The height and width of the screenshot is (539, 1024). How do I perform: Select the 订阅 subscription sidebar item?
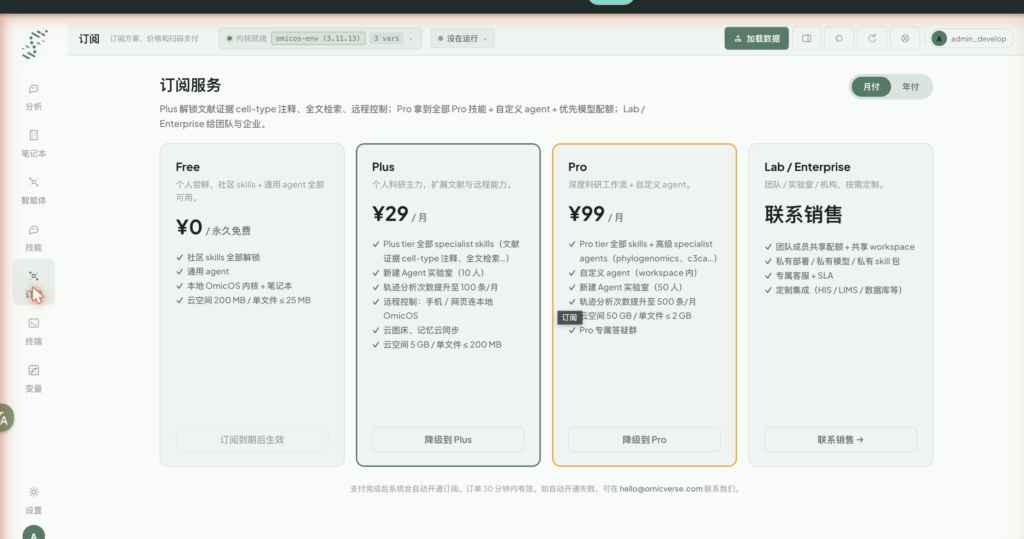pyautogui.click(x=33, y=282)
